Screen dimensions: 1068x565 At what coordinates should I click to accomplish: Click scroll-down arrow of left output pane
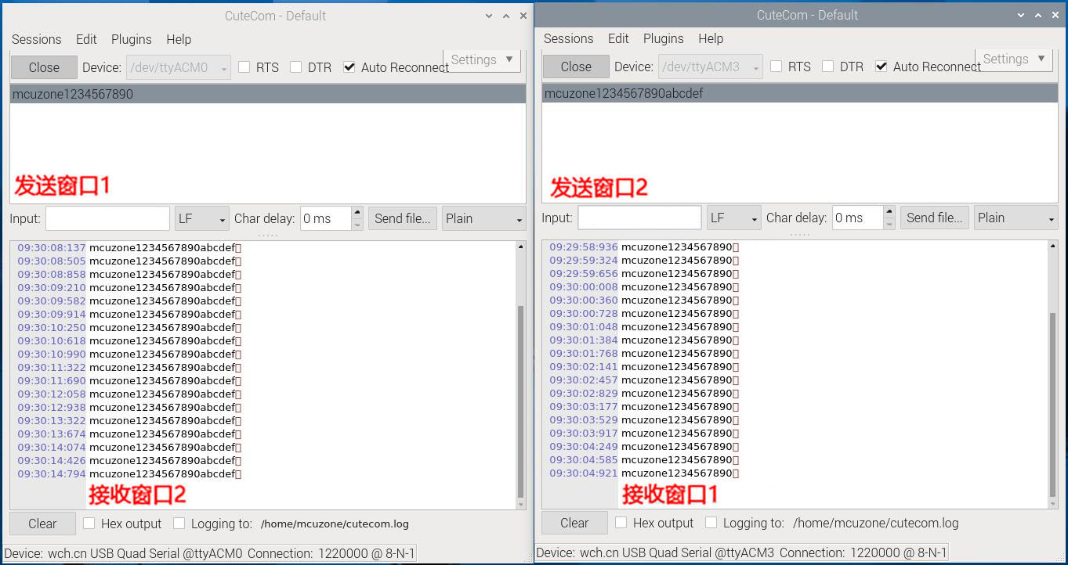520,505
